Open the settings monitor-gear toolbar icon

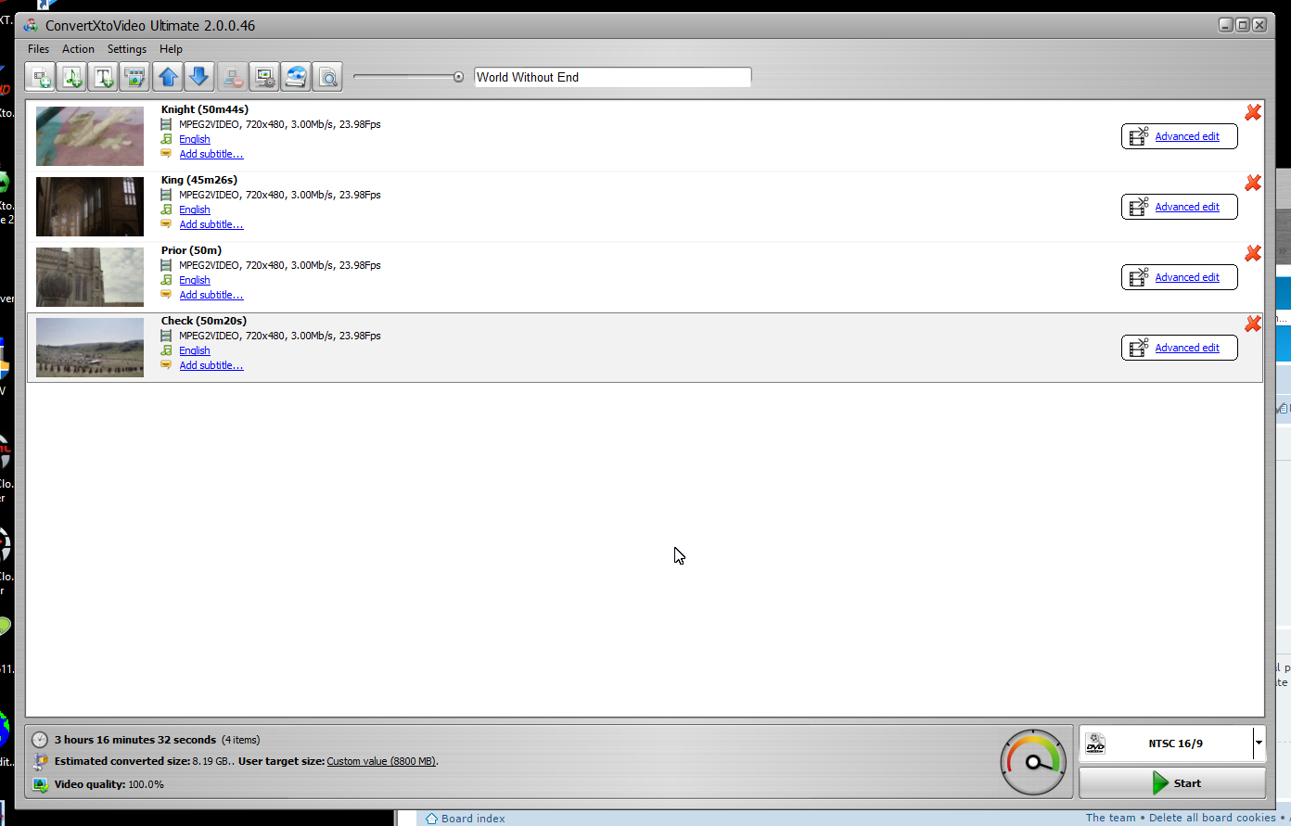264,77
